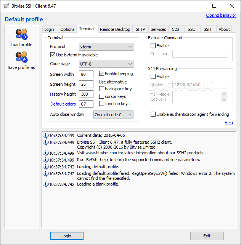241x245 pixels.
Task: Enable X11 Forwarding checkbox
Action: [x=153, y=77]
